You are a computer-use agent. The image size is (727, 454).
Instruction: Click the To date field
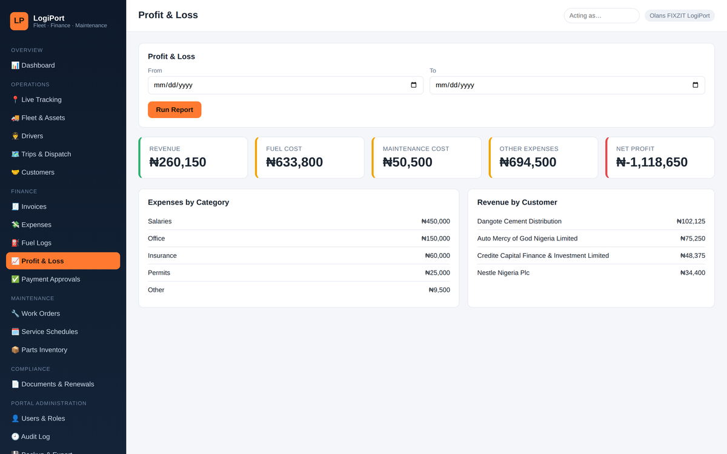(567, 85)
